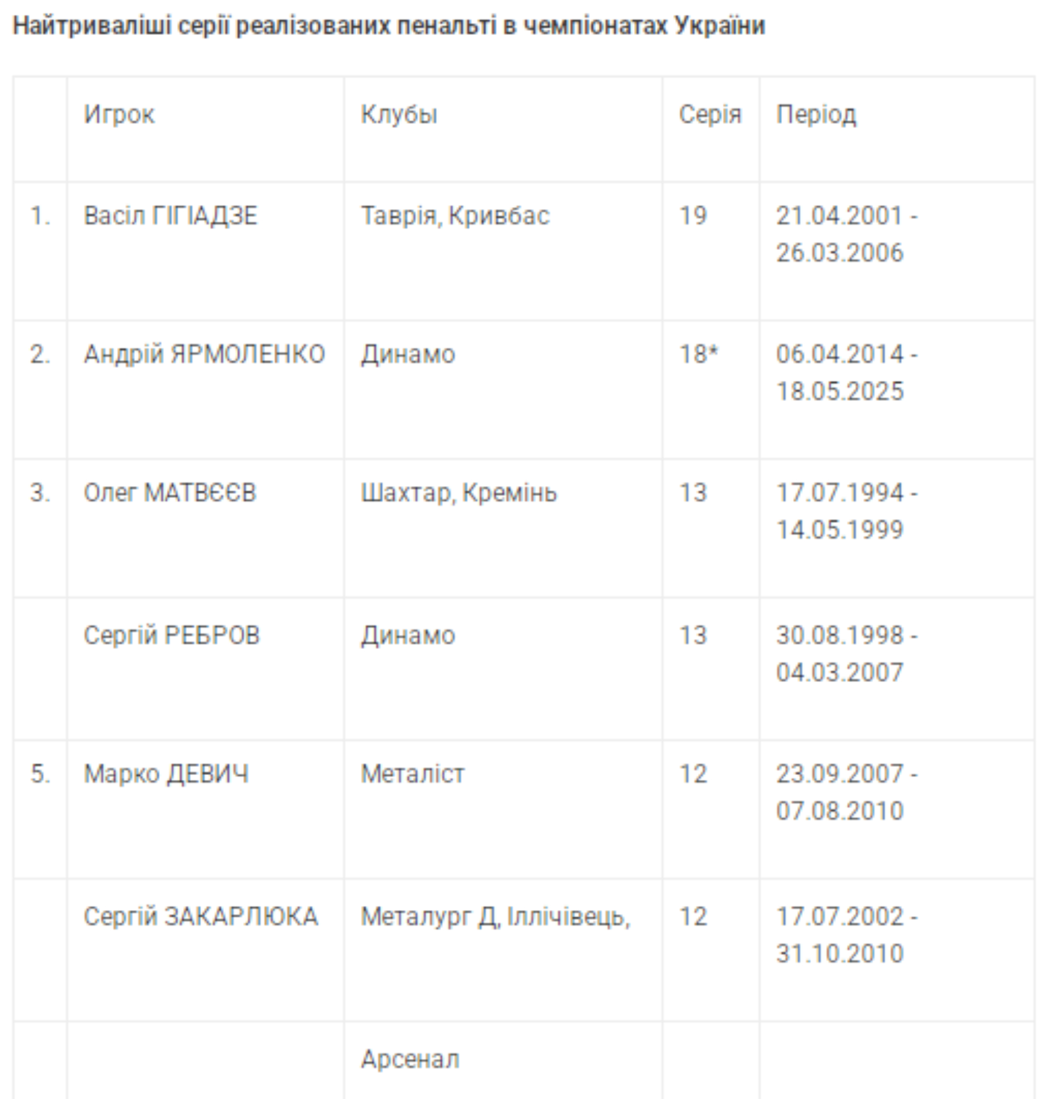Click the series value 19
The height and width of the screenshot is (1099, 1059).
tap(693, 215)
